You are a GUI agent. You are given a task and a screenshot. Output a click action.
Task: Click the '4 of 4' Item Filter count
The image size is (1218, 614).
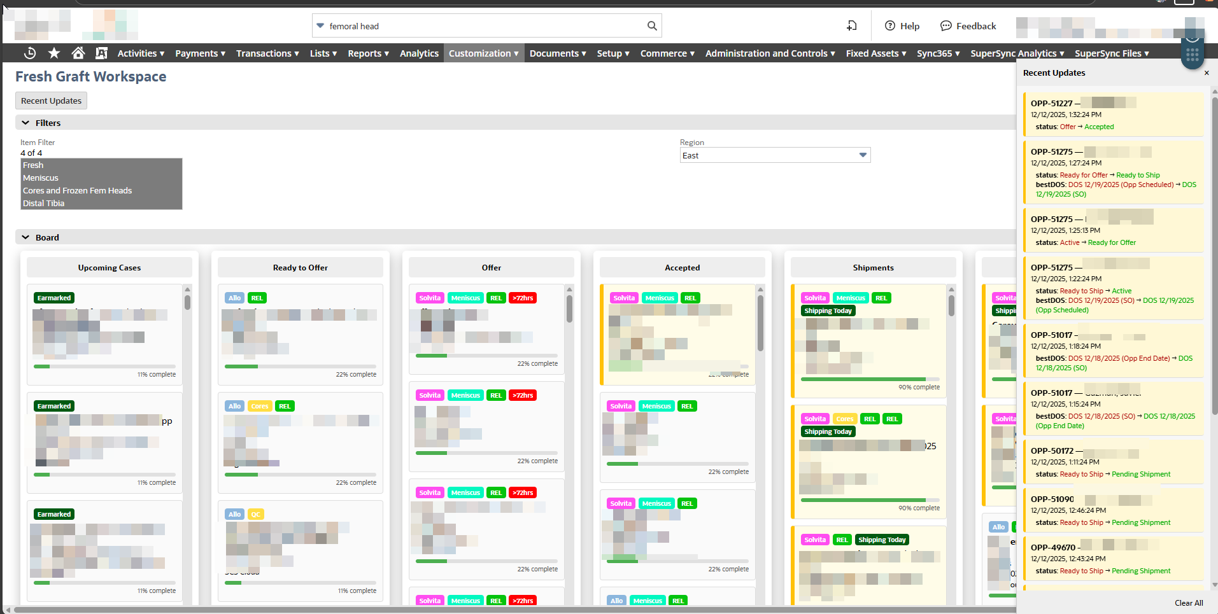tap(31, 153)
